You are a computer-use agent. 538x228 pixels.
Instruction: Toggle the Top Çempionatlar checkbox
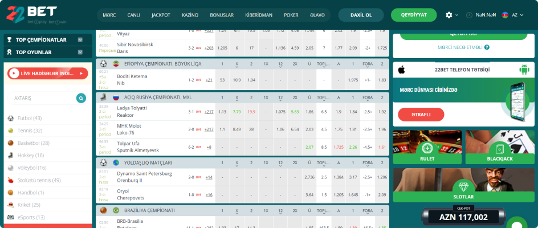tap(80, 40)
